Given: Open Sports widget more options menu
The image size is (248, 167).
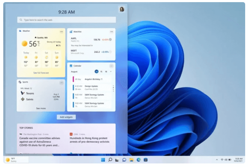Looking at the screenshot, I should click(61, 83).
